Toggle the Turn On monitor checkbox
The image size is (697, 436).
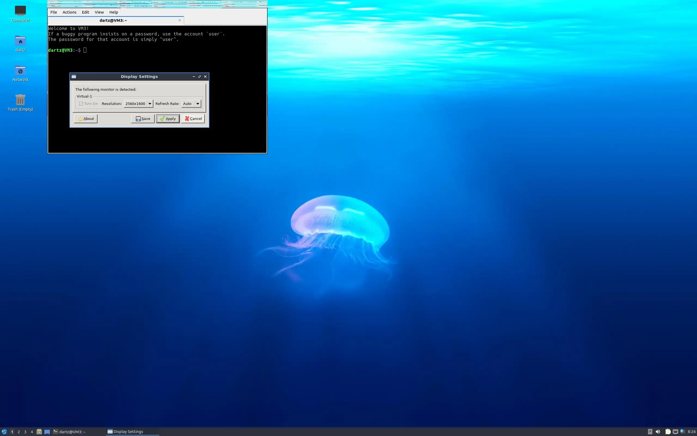[81, 104]
